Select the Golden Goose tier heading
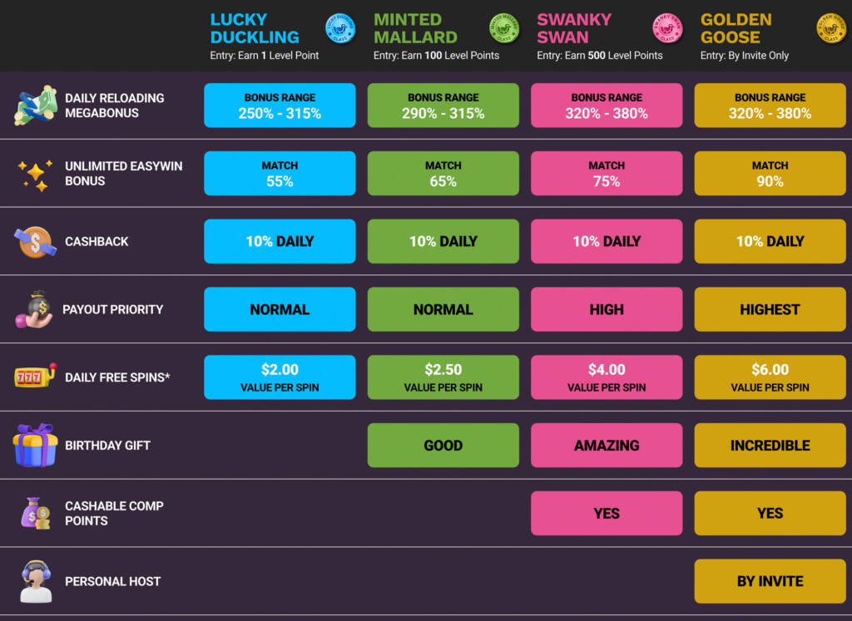Viewport: 852px width, 621px height. click(736, 28)
